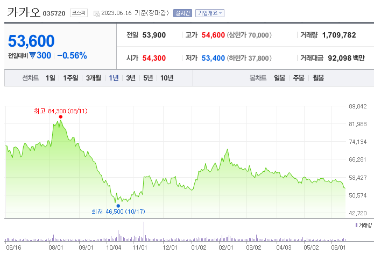Click the down-arrow icon next to 300
This screenshot has width=374, height=255.
coord(32,56)
